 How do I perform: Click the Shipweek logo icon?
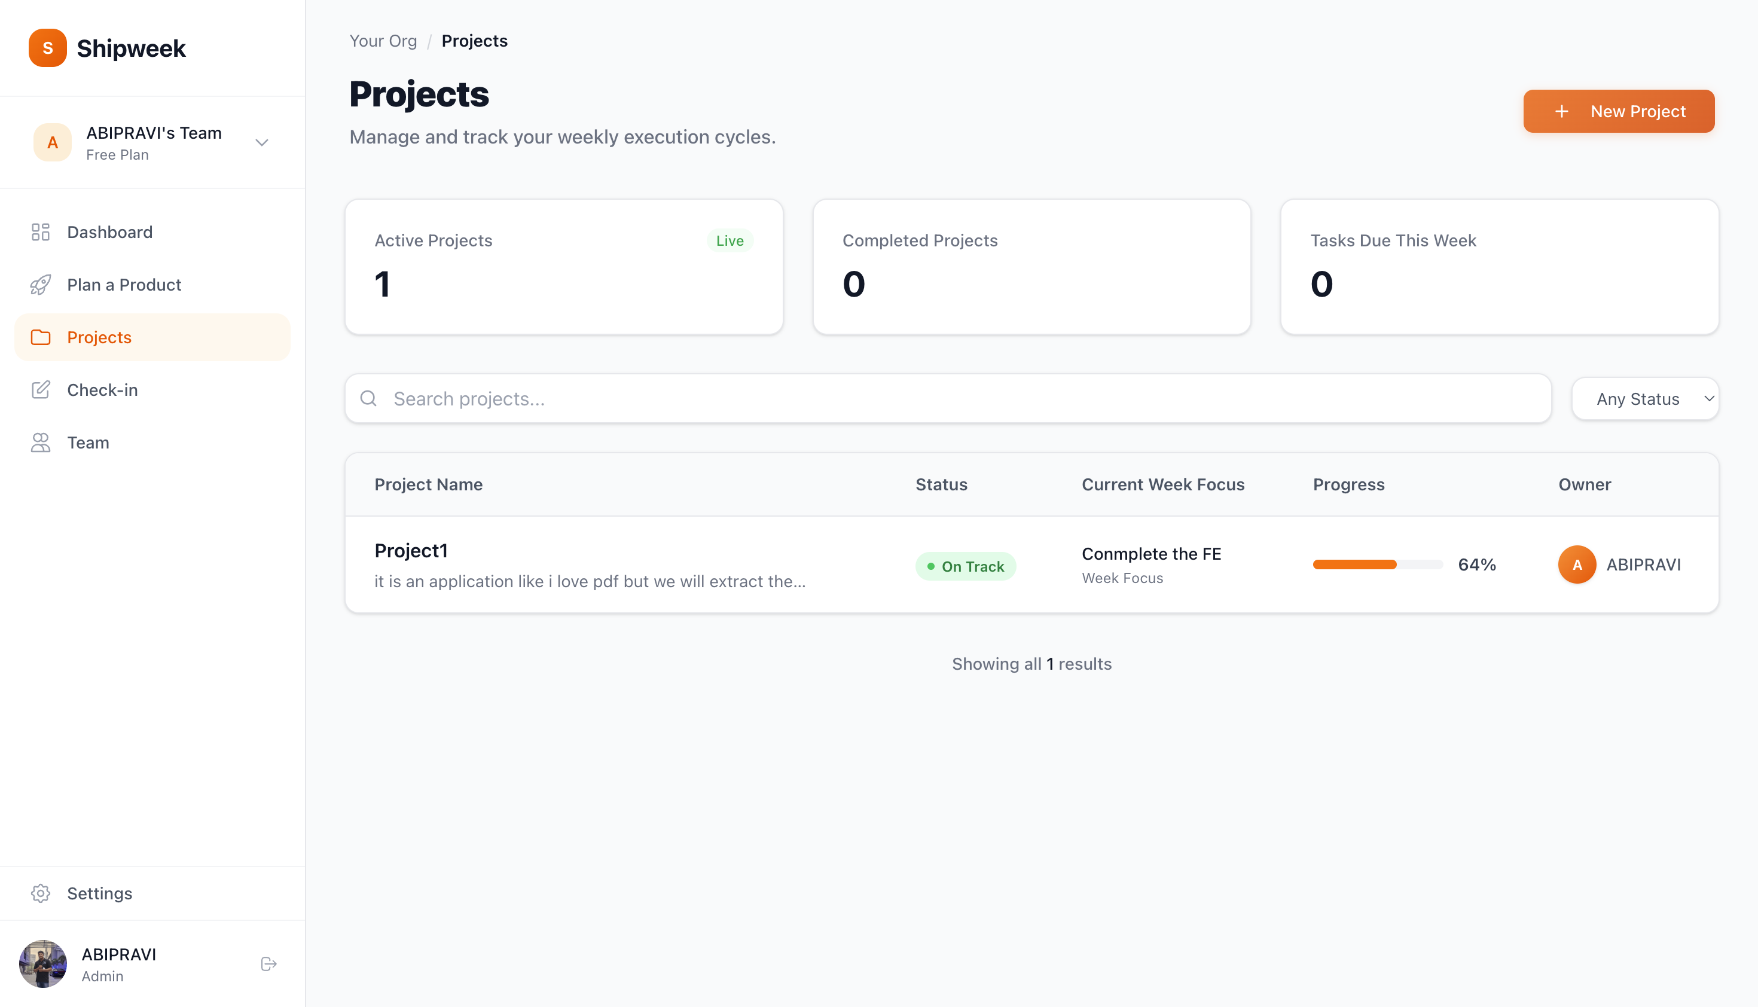(47, 48)
